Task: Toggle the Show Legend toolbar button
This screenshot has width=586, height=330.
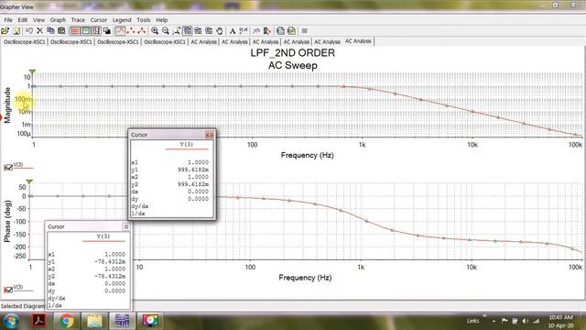Action: tap(85, 31)
